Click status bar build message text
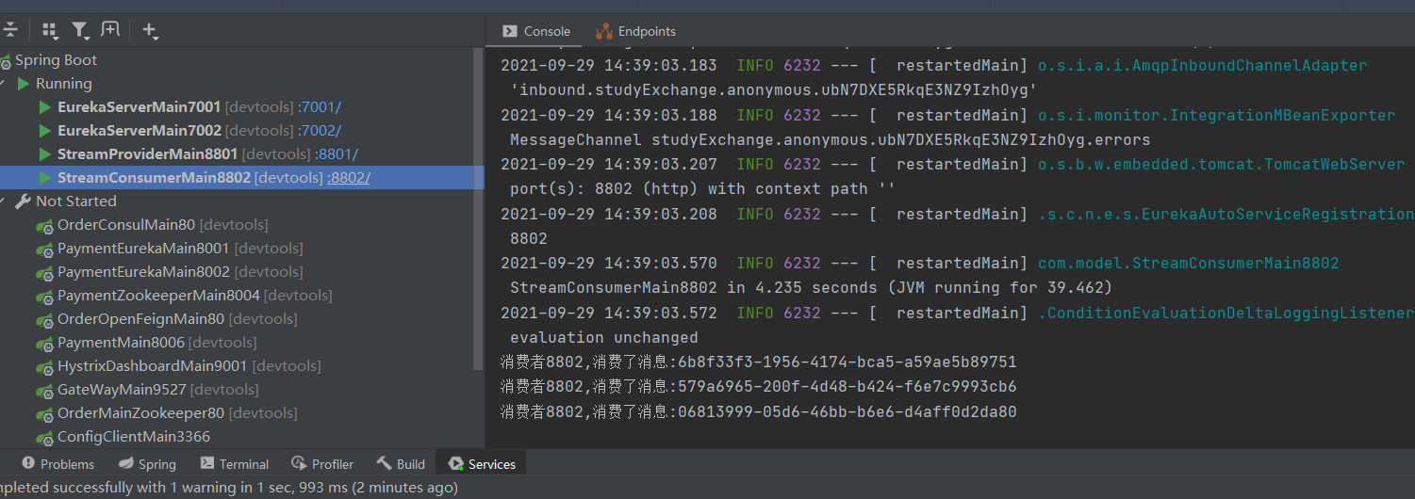This screenshot has width=1415, height=499. tap(229, 488)
